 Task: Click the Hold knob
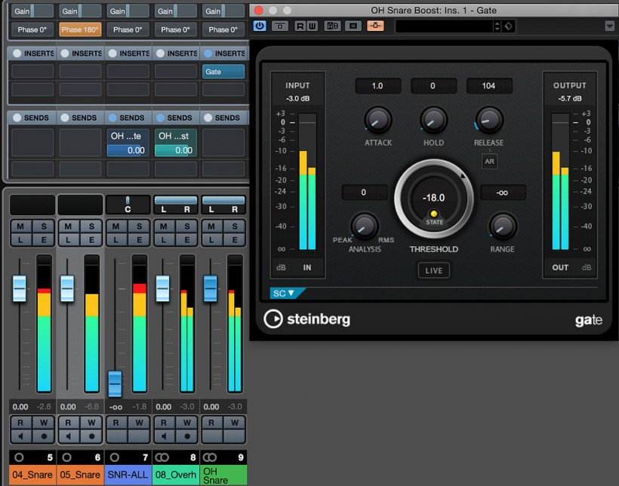click(x=433, y=120)
